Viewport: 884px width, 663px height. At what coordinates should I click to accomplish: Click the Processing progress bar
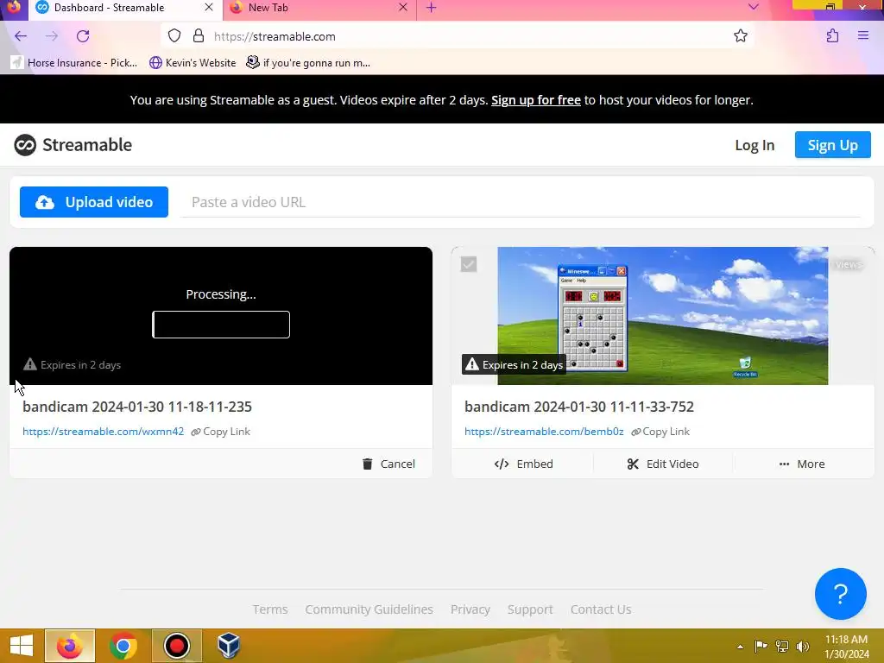click(x=221, y=325)
